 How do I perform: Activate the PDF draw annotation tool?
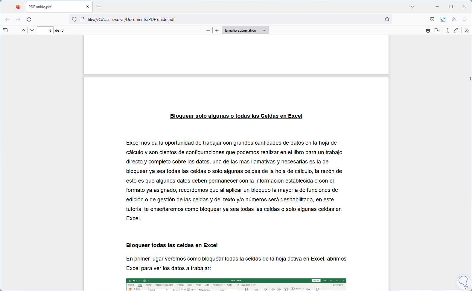point(456,30)
